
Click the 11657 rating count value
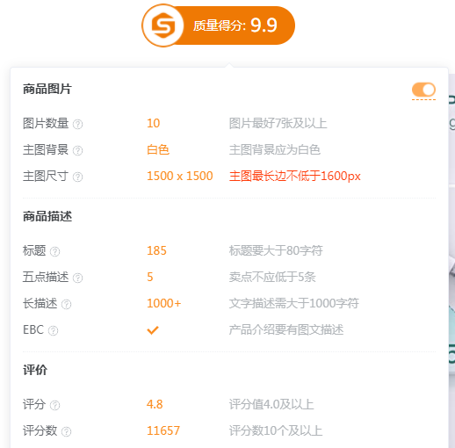[163, 430]
